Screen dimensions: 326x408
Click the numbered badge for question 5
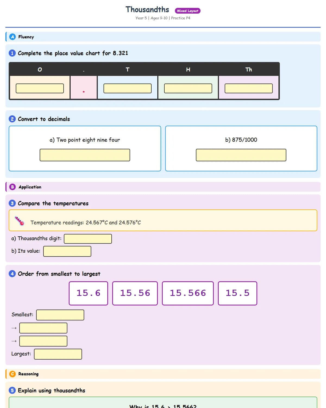[x=12, y=390]
